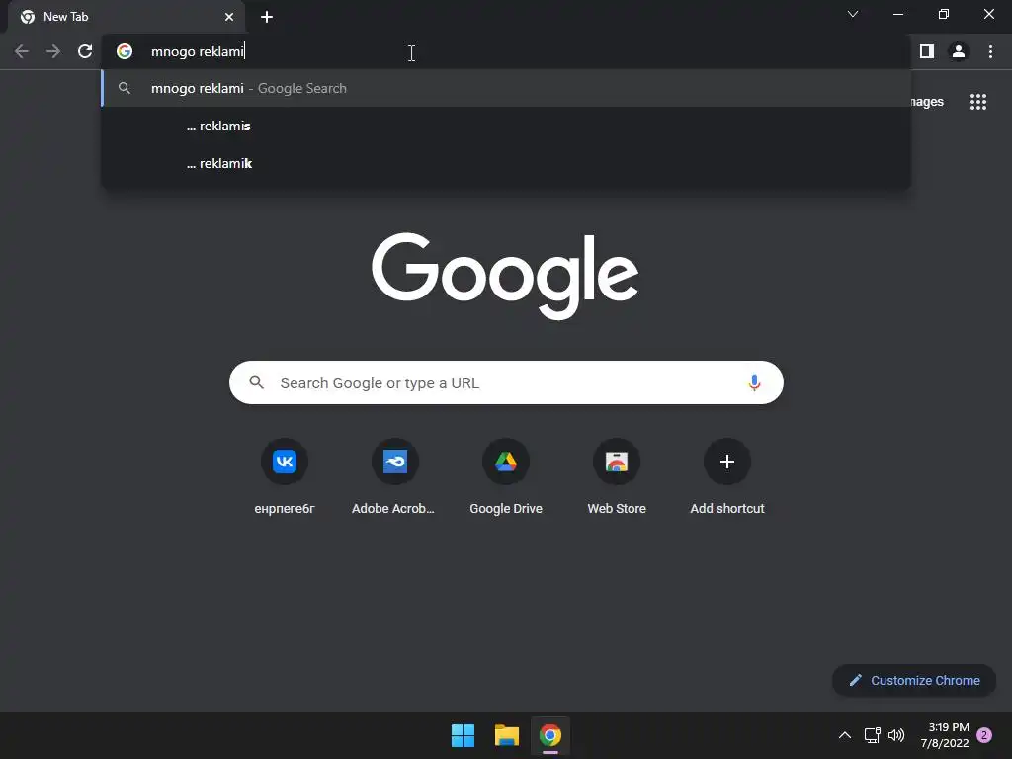This screenshot has height=759, width=1012.
Task: Start voice search with microphone icon
Action: pyautogui.click(x=754, y=382)
